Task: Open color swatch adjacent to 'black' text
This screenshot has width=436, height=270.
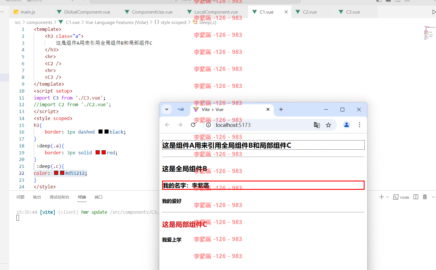Action: [x=107, y=132]
